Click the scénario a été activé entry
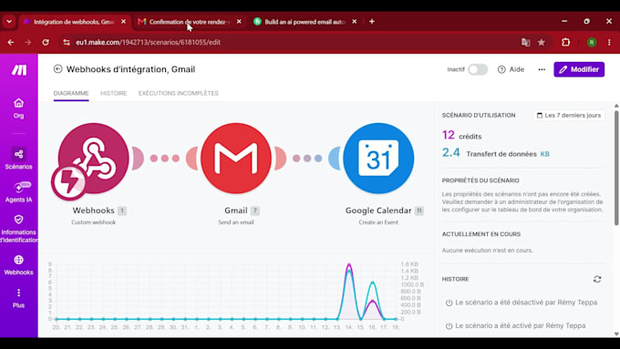This screenshot has height=349, width=620. 516,325
